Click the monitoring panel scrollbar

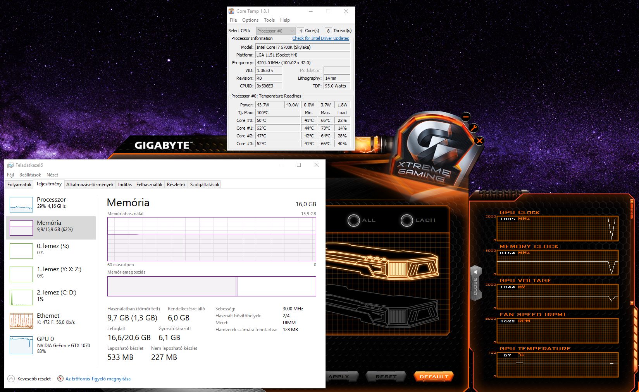[x=632, y=252]
